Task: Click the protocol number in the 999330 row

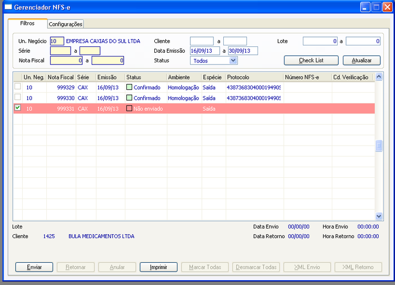Action: coord(254,98)
